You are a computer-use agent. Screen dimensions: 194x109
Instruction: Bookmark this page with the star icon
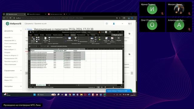[120, 18]
